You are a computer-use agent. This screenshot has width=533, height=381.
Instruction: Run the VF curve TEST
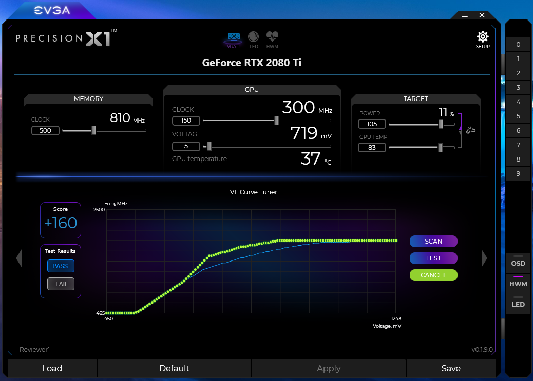433,258
